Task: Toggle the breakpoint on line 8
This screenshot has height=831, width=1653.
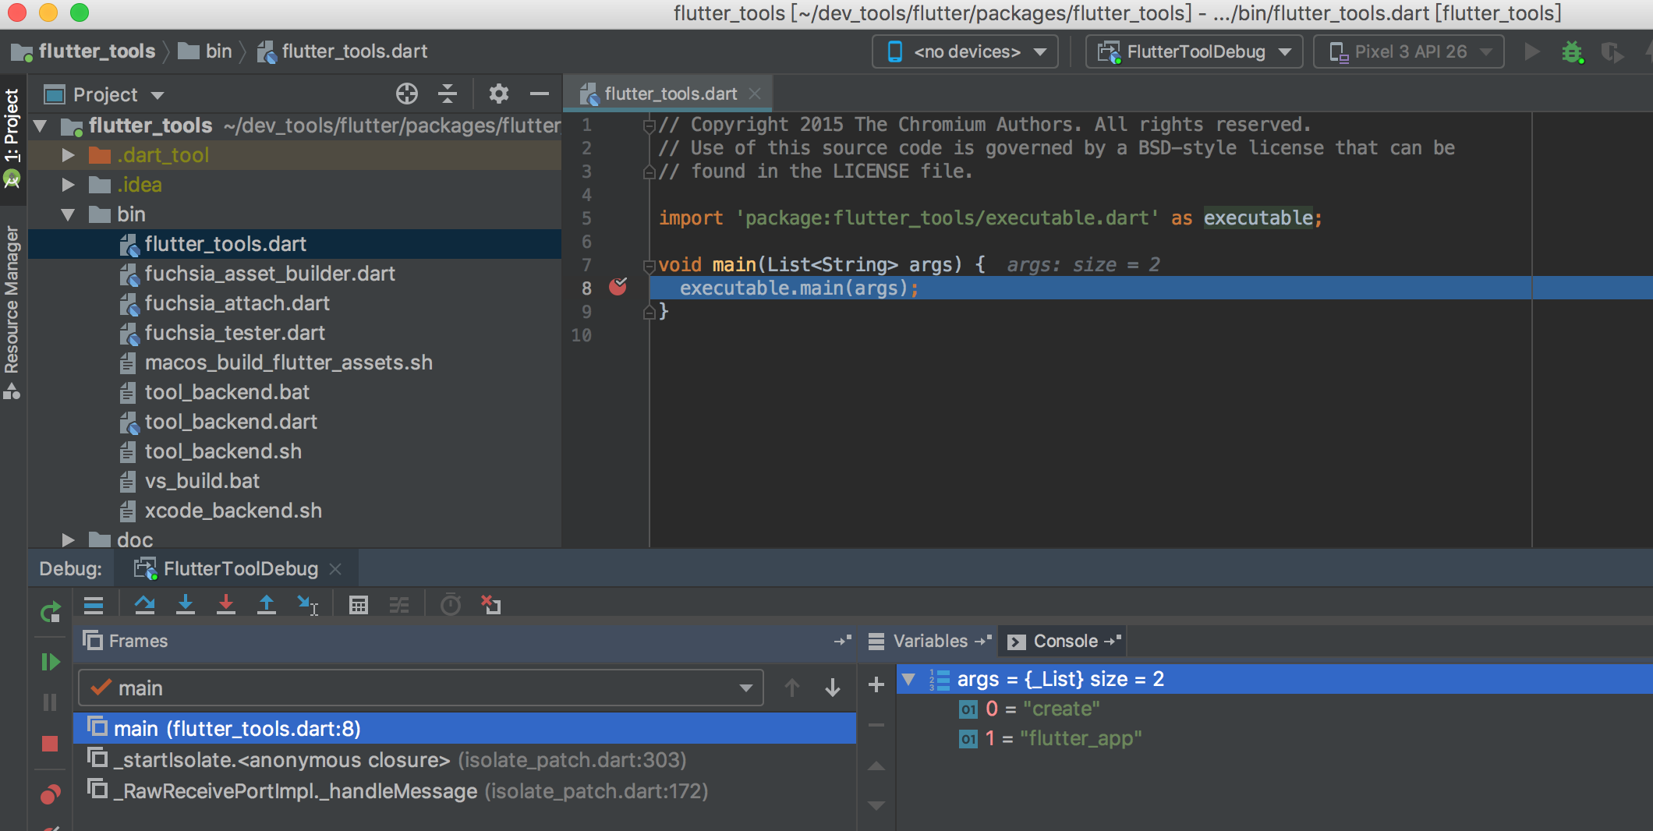Action: 618,288
